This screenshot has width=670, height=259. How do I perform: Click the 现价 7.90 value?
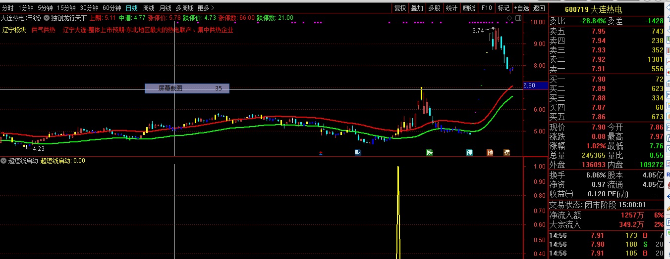598,127
